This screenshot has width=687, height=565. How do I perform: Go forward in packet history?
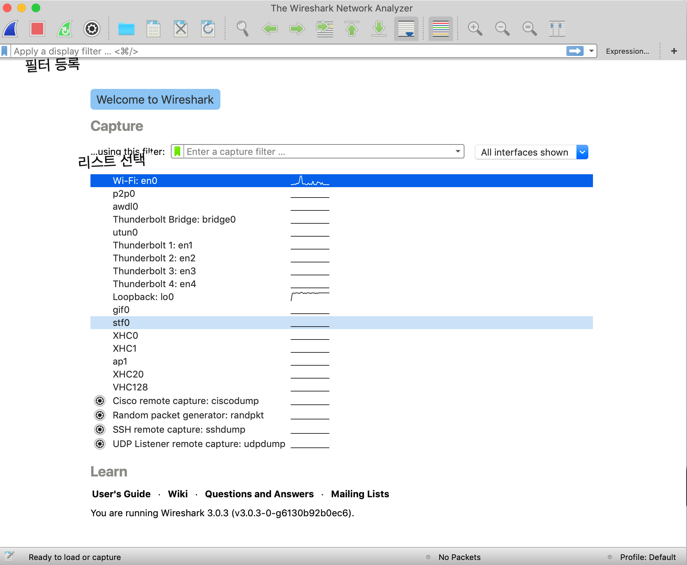(x=297, y=29)
